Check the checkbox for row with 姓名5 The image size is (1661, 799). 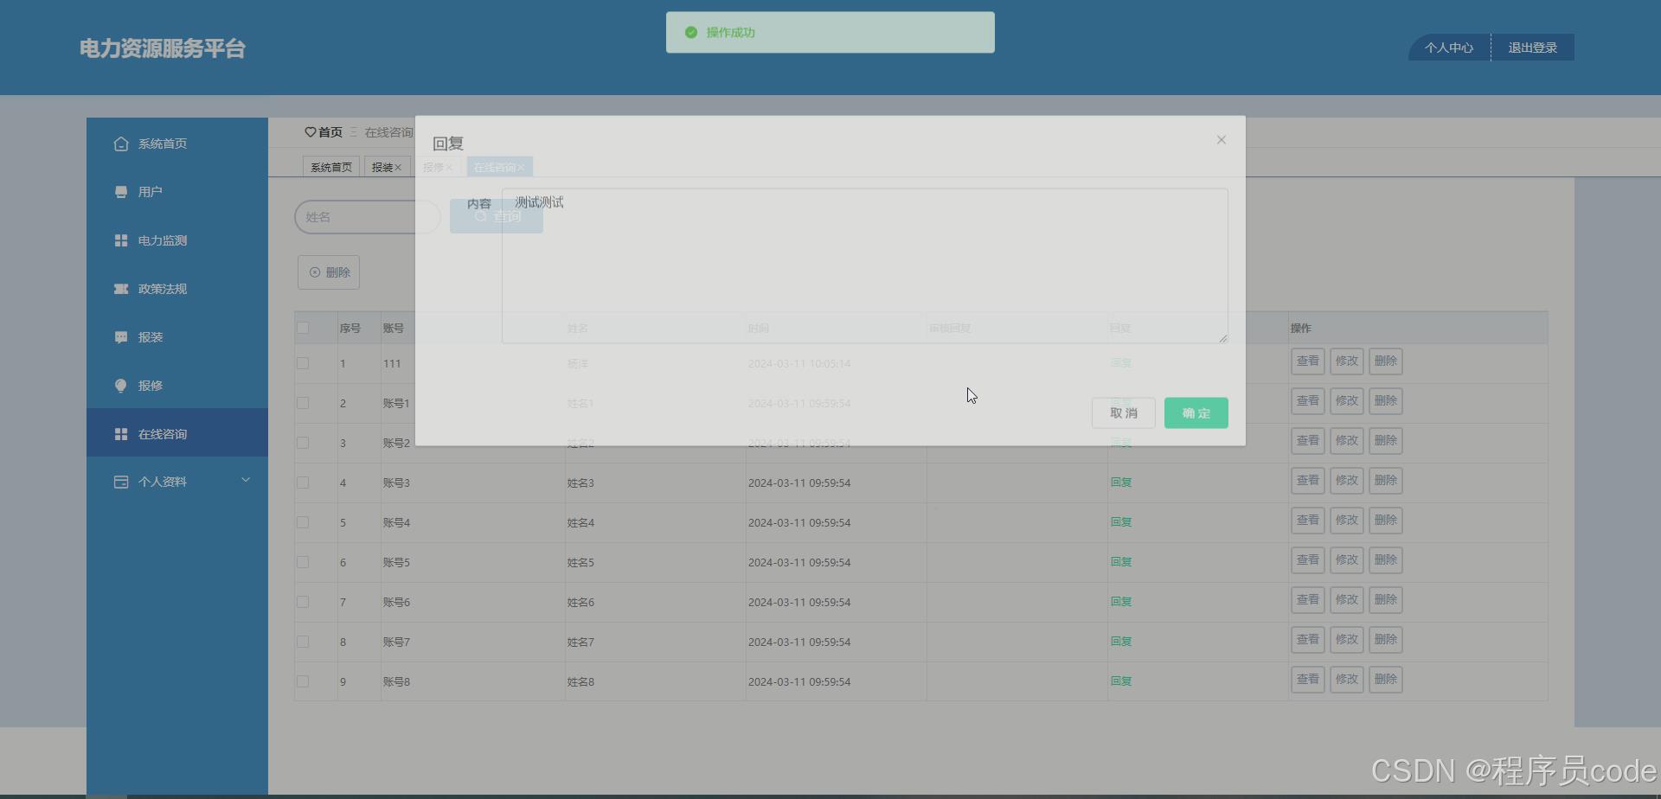tap(303, 561)
